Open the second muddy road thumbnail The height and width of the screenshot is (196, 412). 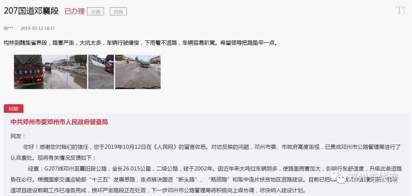pos(101,72)
